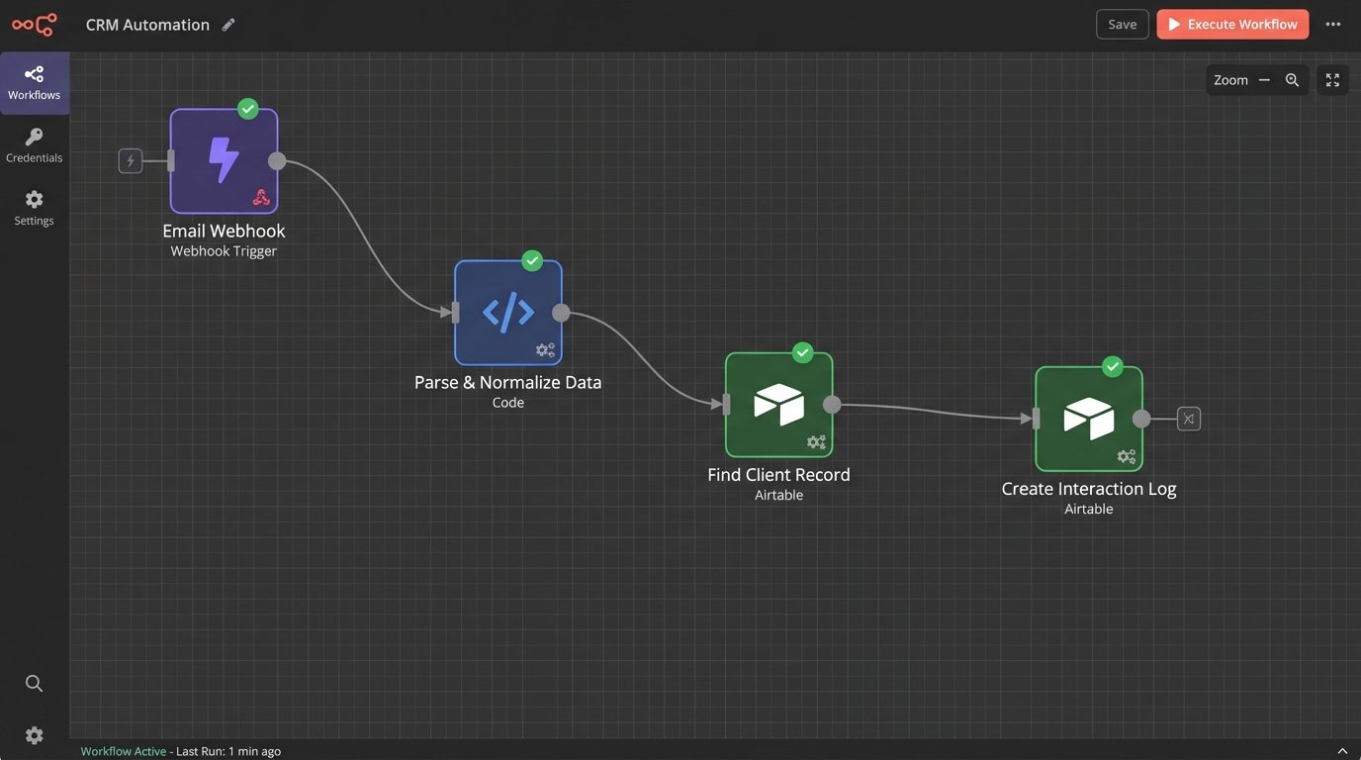This screenshot has width=1361, height=760.
Task: Save the CRM Automation workflow
Action: click(1122, 24)
